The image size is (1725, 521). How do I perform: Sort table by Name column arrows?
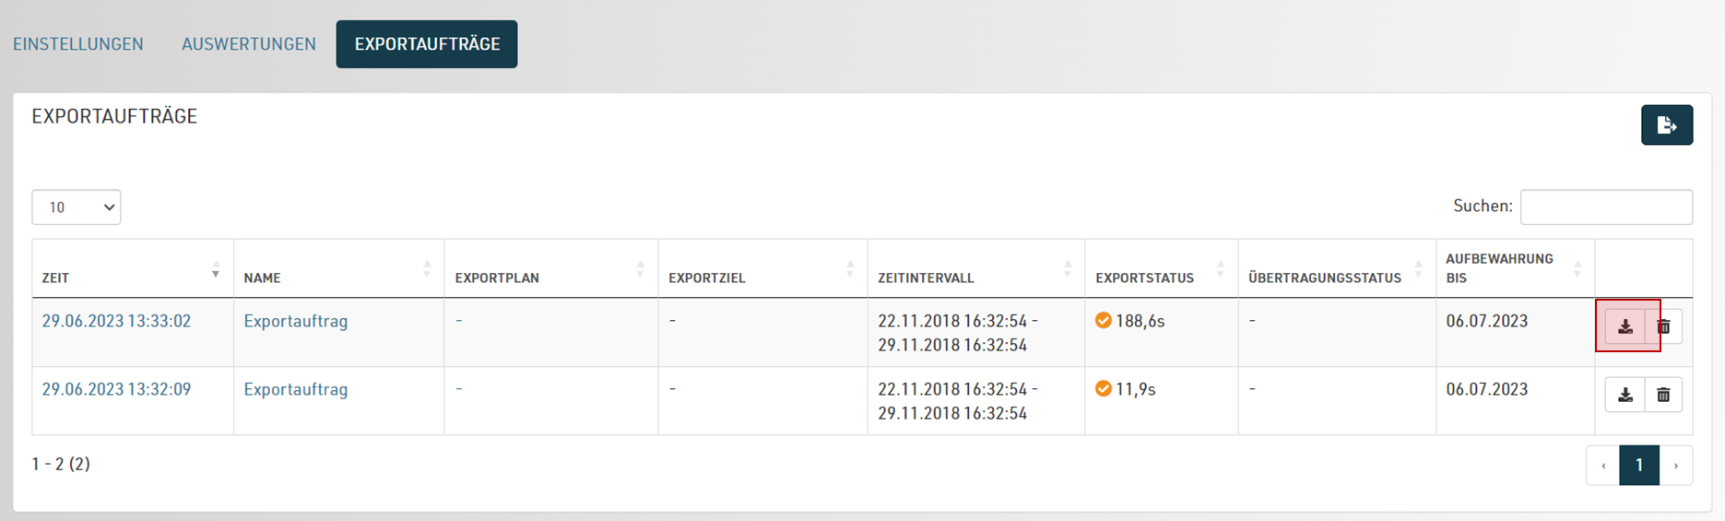(x=427, y=269)
